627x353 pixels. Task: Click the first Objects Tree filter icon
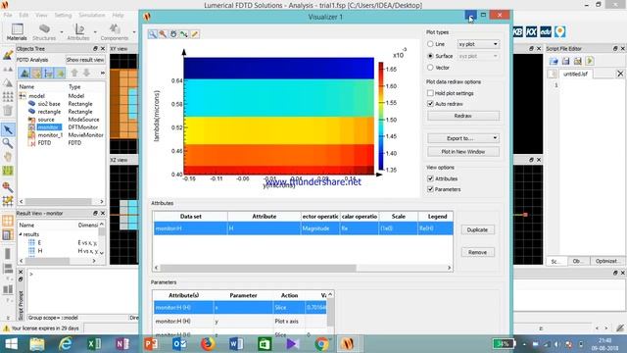pos(24,74)
